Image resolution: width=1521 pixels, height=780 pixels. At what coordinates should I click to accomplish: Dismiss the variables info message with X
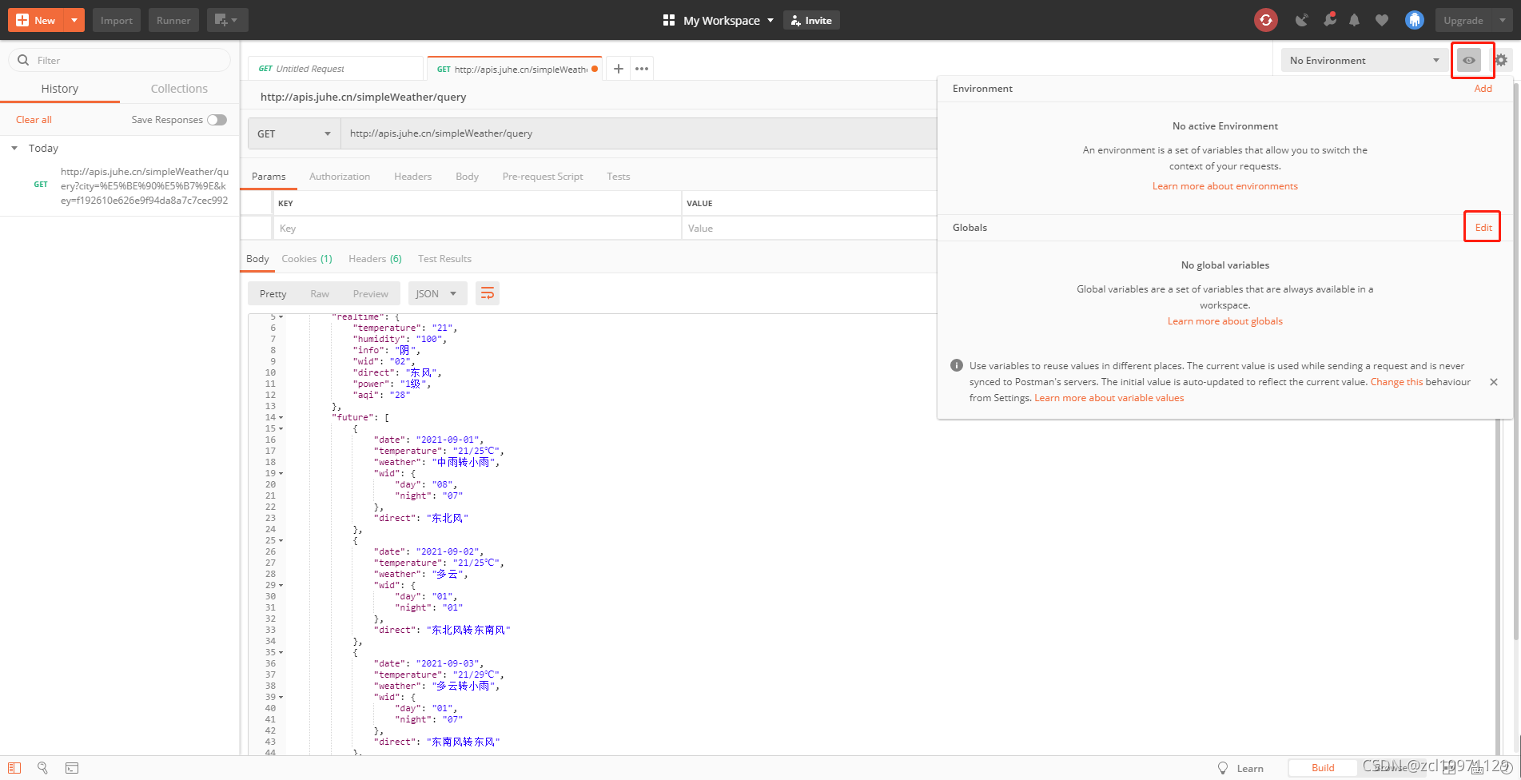coord(1494,382)
